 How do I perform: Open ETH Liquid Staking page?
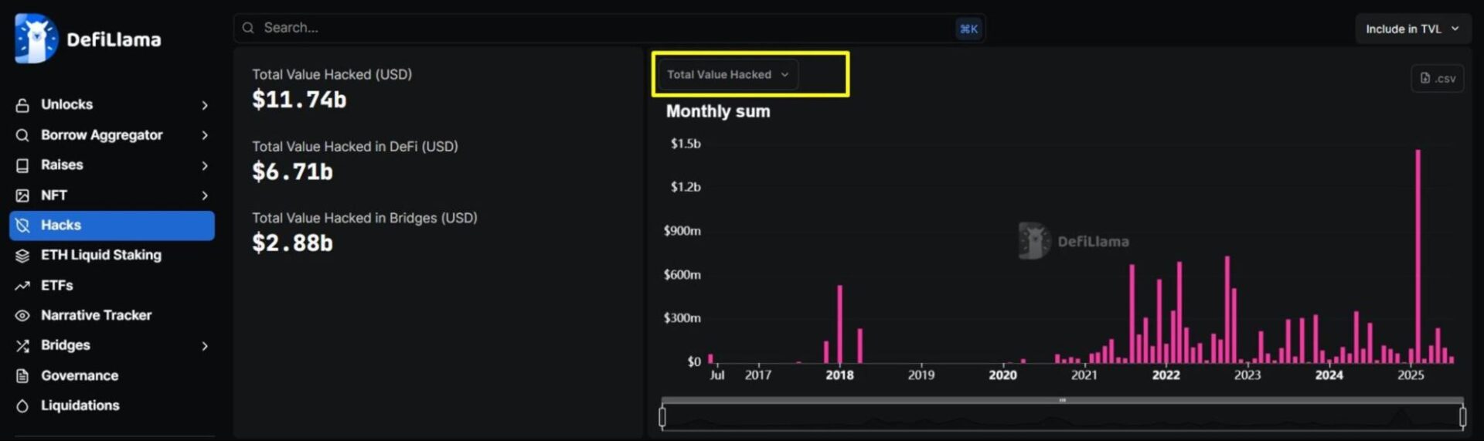click(112, 255)
